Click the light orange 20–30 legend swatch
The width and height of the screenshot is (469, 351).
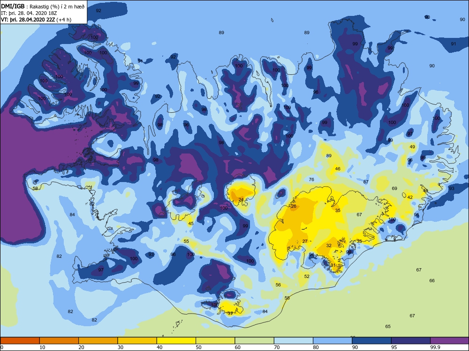tap(98, 341)
